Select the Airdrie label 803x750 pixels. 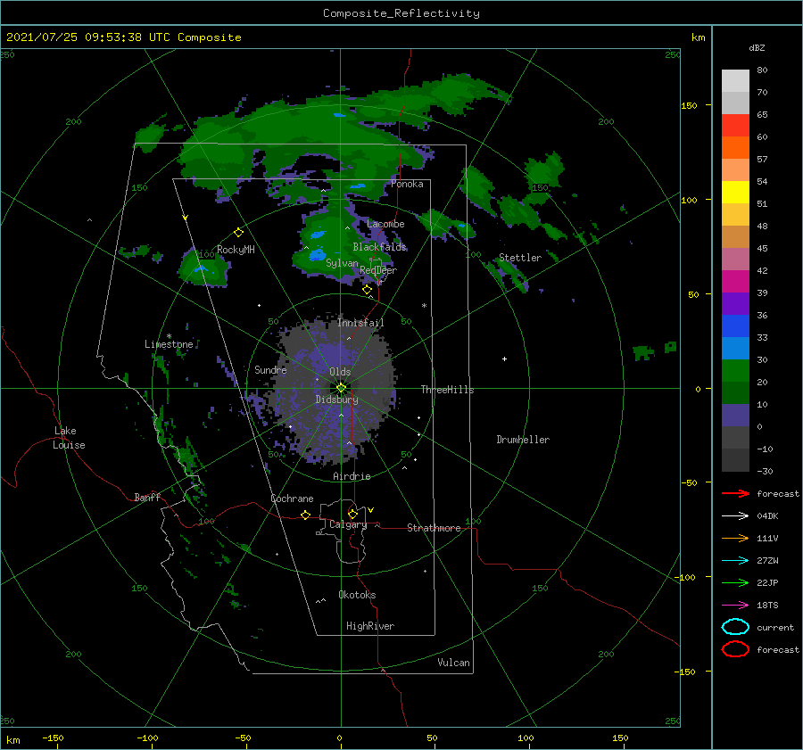pyautogui.click(x=352, y=476)
